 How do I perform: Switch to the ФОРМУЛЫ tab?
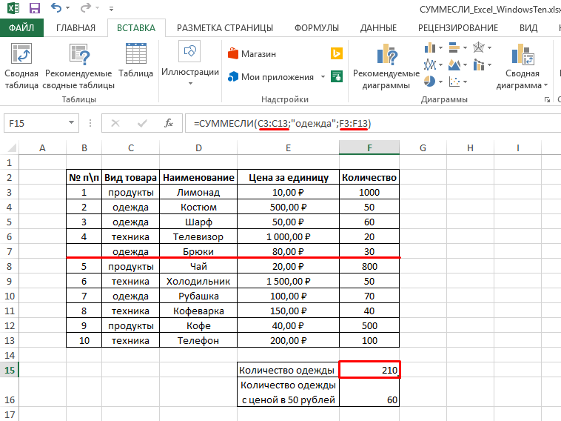click(x=317, y=28)
